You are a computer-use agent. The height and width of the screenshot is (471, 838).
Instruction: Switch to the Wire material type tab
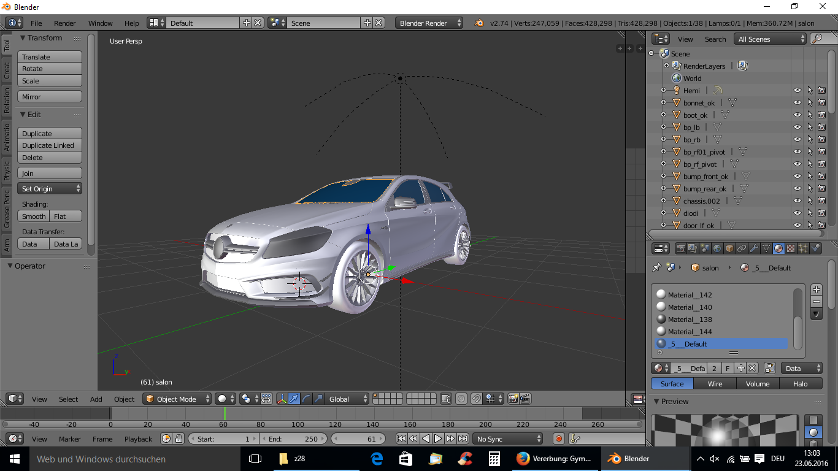[715, 384]
